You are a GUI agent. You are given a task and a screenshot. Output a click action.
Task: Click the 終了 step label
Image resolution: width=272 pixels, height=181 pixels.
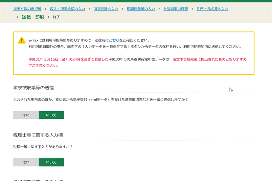57,17
